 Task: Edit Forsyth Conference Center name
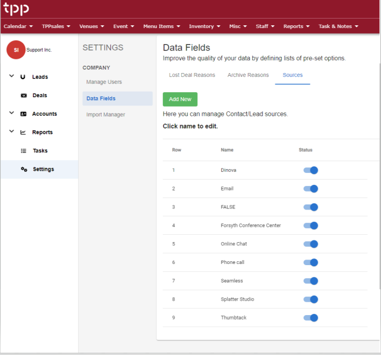(251, 226)
